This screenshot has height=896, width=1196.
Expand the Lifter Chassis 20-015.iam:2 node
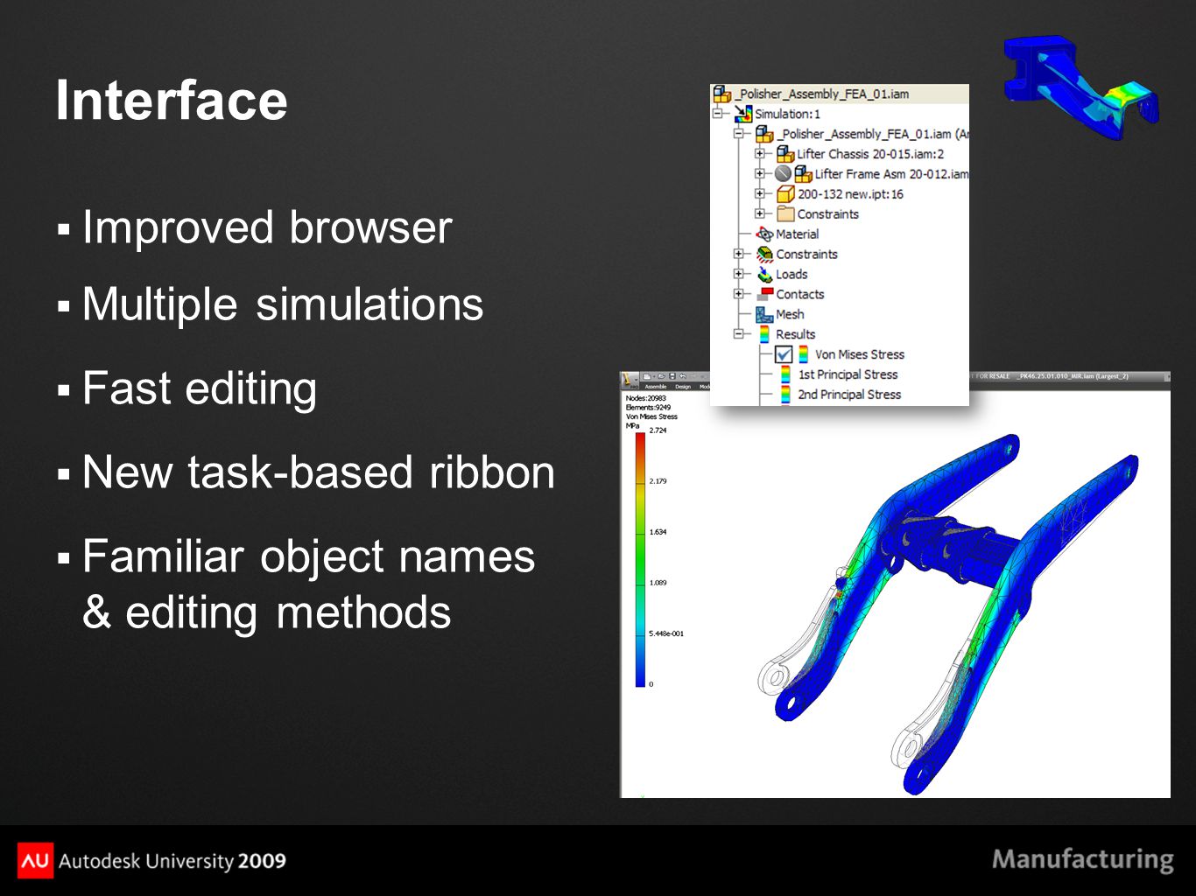[760, 154]
